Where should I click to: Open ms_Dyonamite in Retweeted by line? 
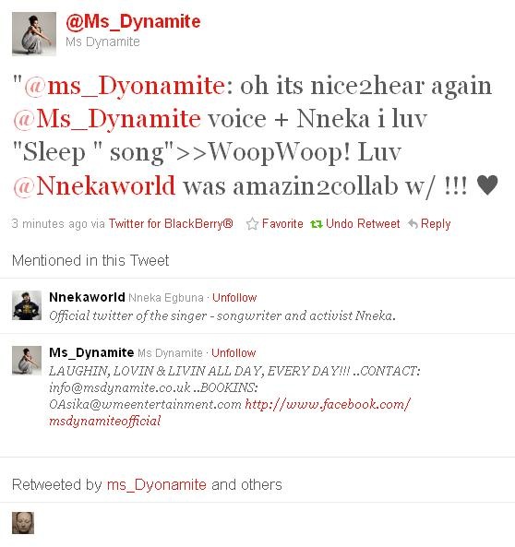(x=156, y=484)
